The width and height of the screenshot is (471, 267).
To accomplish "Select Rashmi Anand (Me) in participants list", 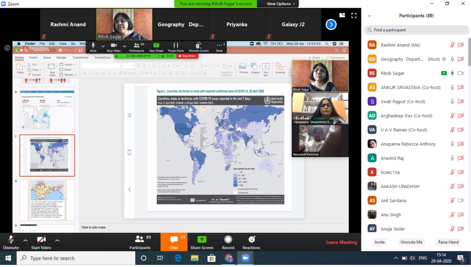I will [400, 45].
